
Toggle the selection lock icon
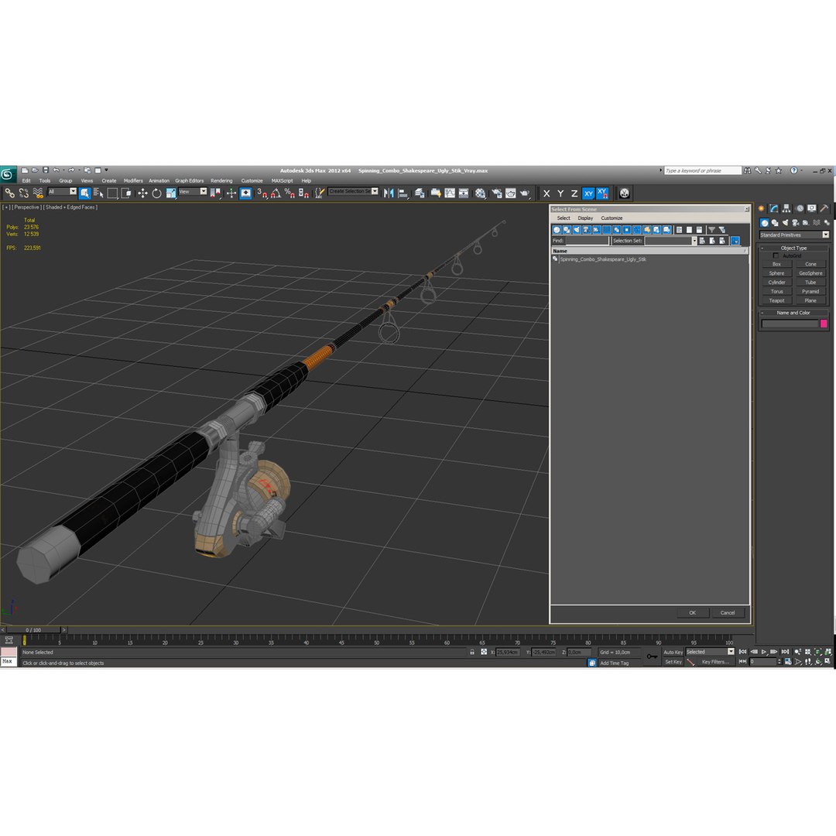[472, 652]
